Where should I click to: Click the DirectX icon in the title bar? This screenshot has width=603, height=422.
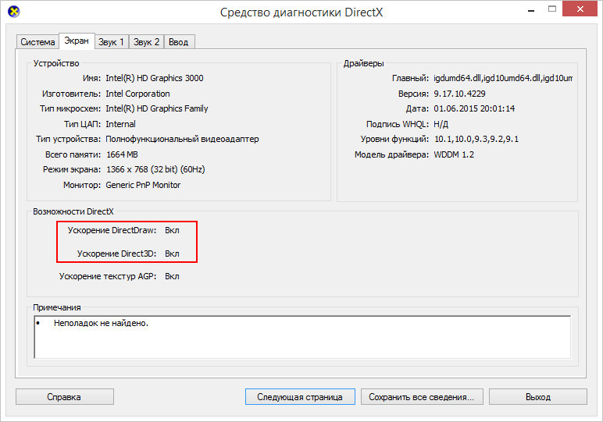13,12
